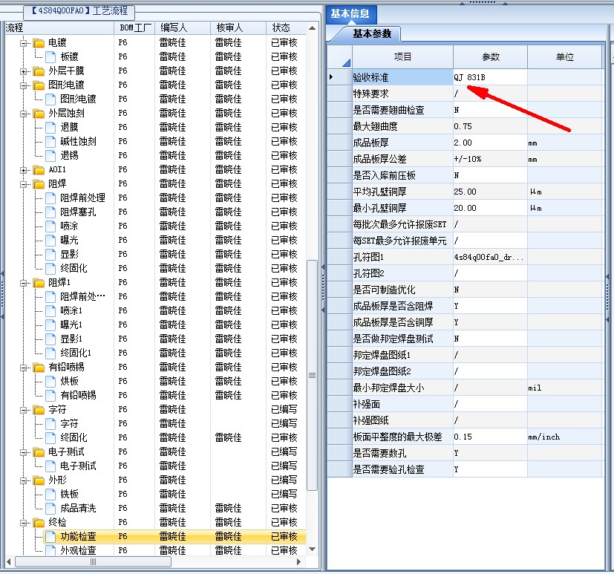Image resolution: width=614 pixels, height=574 pixels.
Task: Click the 成品清洗 document icon
Action: (50, 508)
